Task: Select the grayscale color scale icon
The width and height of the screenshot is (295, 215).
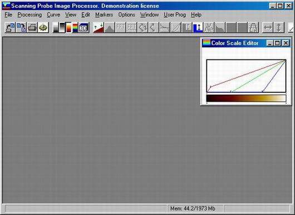Action: 55,27
